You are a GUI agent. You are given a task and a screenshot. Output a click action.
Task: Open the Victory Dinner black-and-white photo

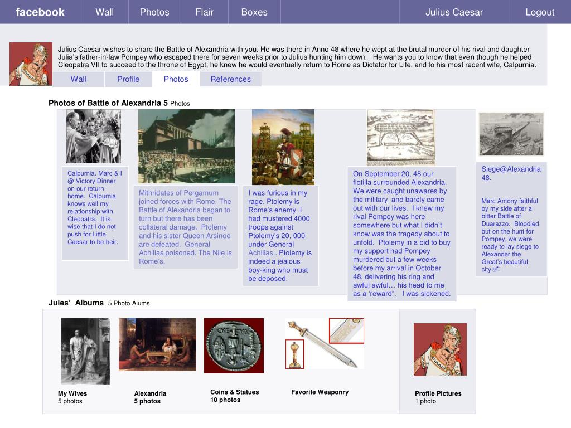click(x=94, y=137)
